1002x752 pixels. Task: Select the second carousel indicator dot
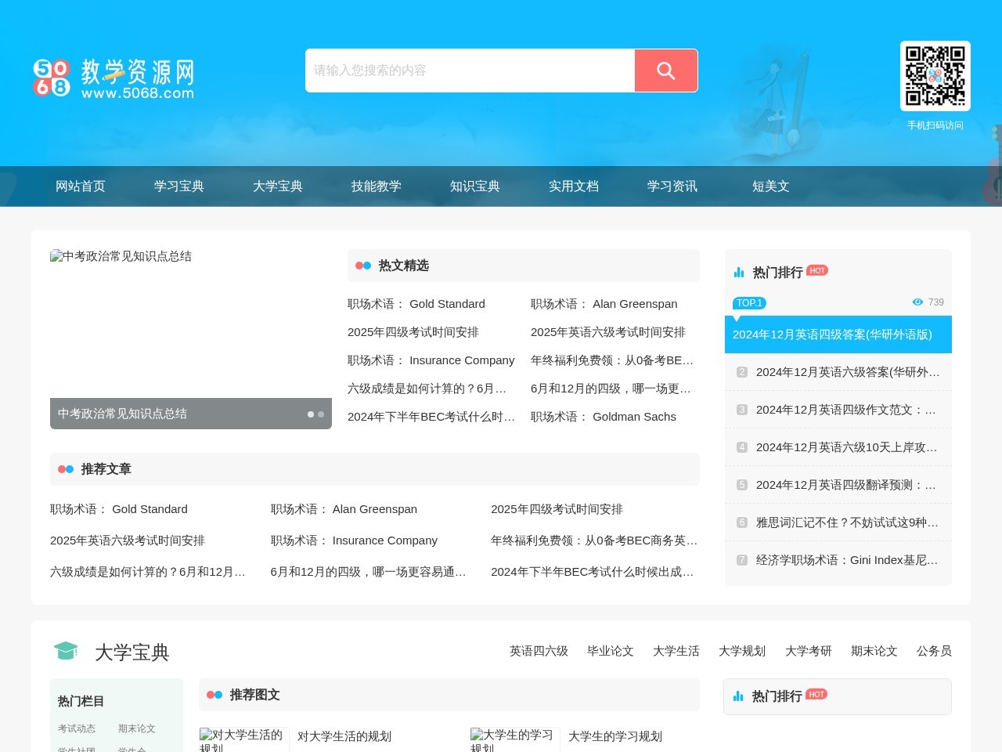(321, 414)
